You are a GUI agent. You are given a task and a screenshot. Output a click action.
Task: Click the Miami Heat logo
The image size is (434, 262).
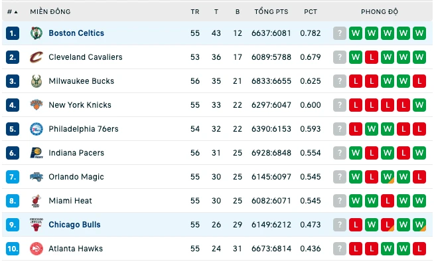(x=36, y=201)
